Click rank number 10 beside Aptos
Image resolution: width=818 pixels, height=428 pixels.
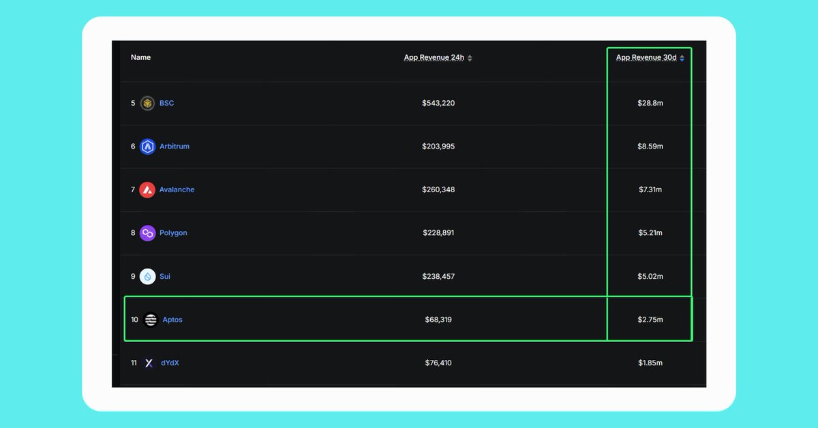(134, 320)
